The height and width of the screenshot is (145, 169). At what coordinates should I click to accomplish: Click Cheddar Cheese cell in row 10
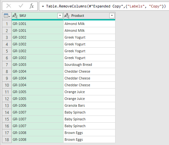pyautogui.click(x=89, y=85)
